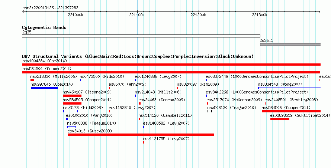This screenshot has height=168, width=331.
Task: Select the nsv1004284 red loss bar
Action: pos(171,65)
